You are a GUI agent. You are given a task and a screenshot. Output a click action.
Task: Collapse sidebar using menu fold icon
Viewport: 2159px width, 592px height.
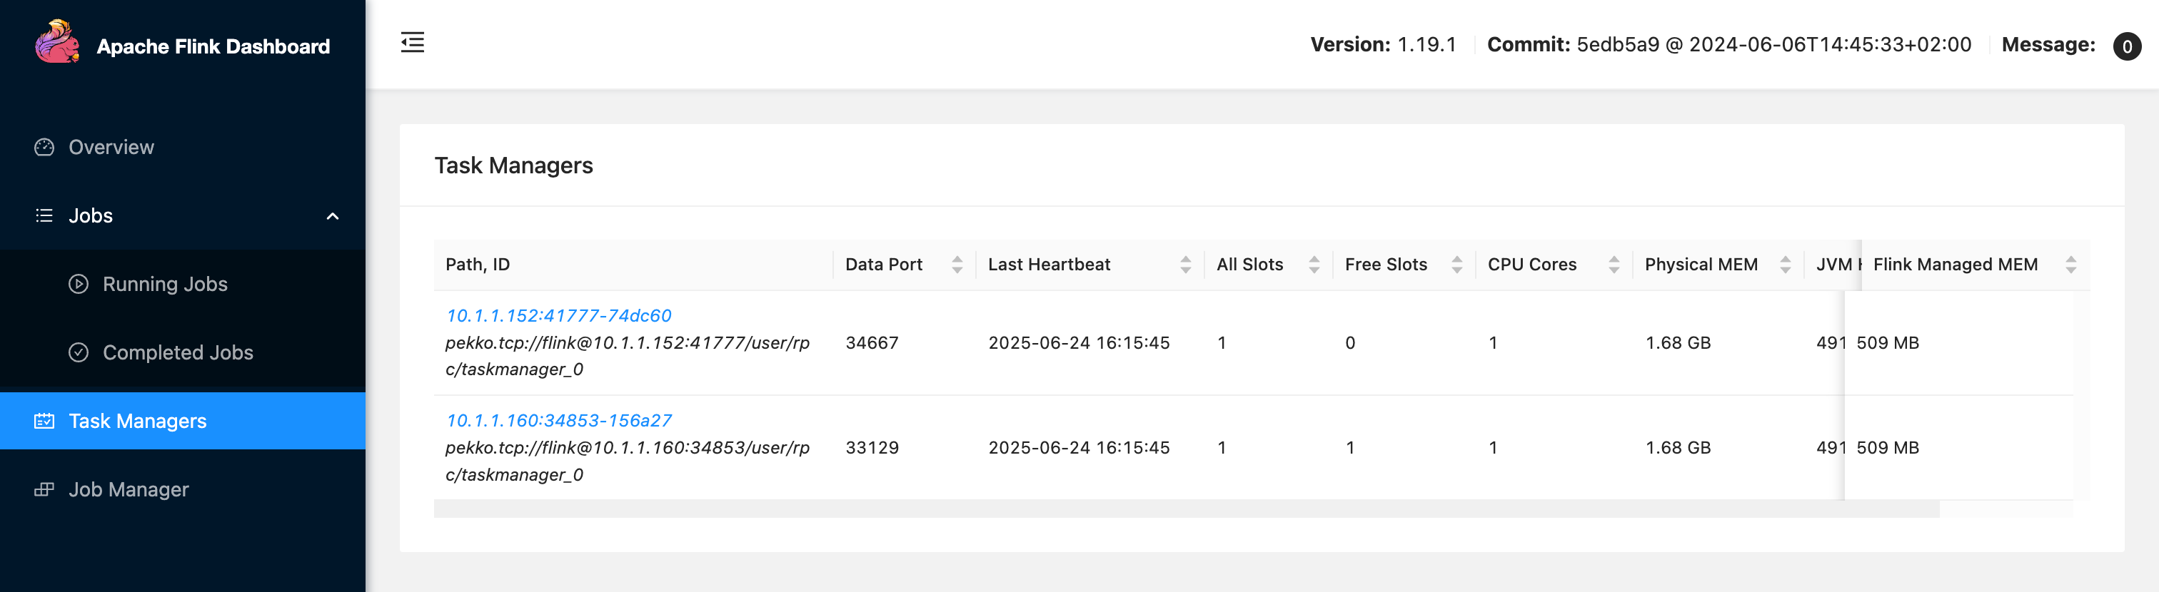[413, 43]
